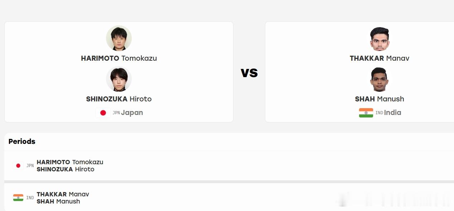The height and width of the screenshot is (211, 454).
Task: Click HARIMOTO Tomokazu in the Periods row
Action: click(70, 162)
